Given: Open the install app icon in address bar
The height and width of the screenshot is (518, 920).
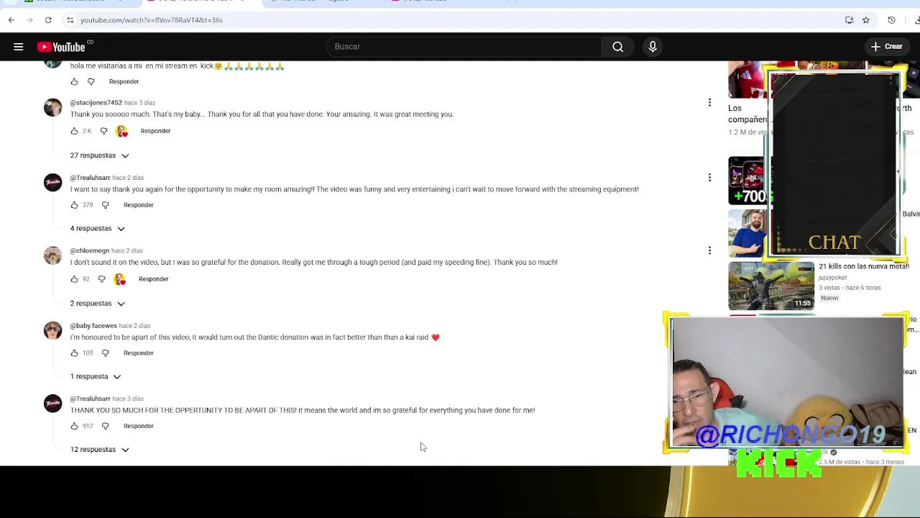Looking at the screenshot, I should [x=849, y=20].
